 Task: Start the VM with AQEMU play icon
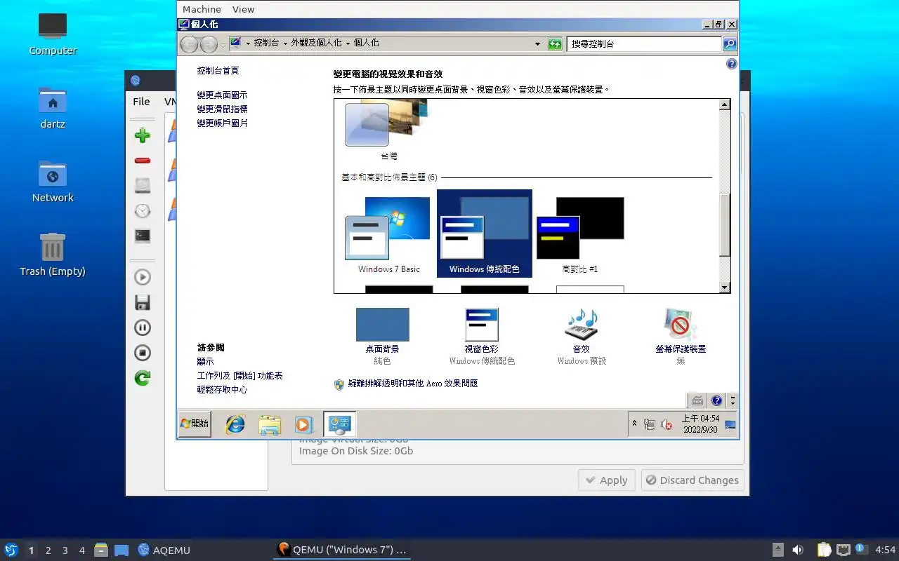(143, 277)
